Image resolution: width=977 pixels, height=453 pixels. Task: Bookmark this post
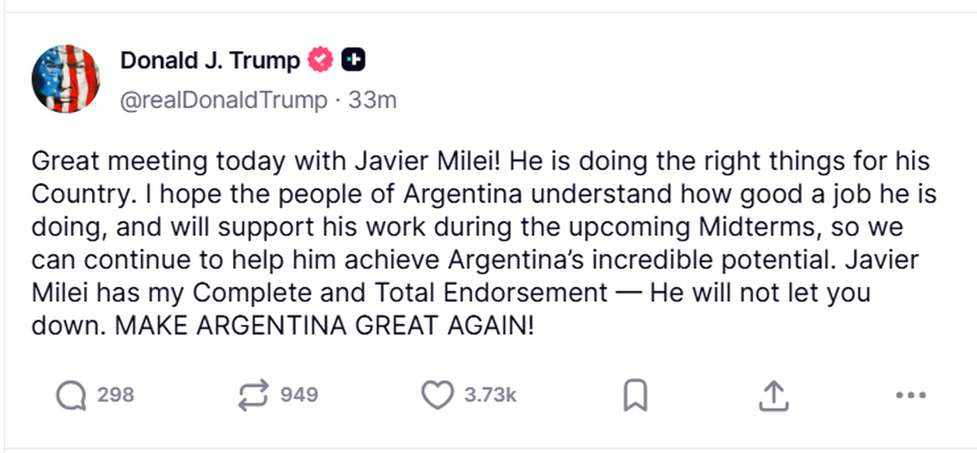[634, 396]
